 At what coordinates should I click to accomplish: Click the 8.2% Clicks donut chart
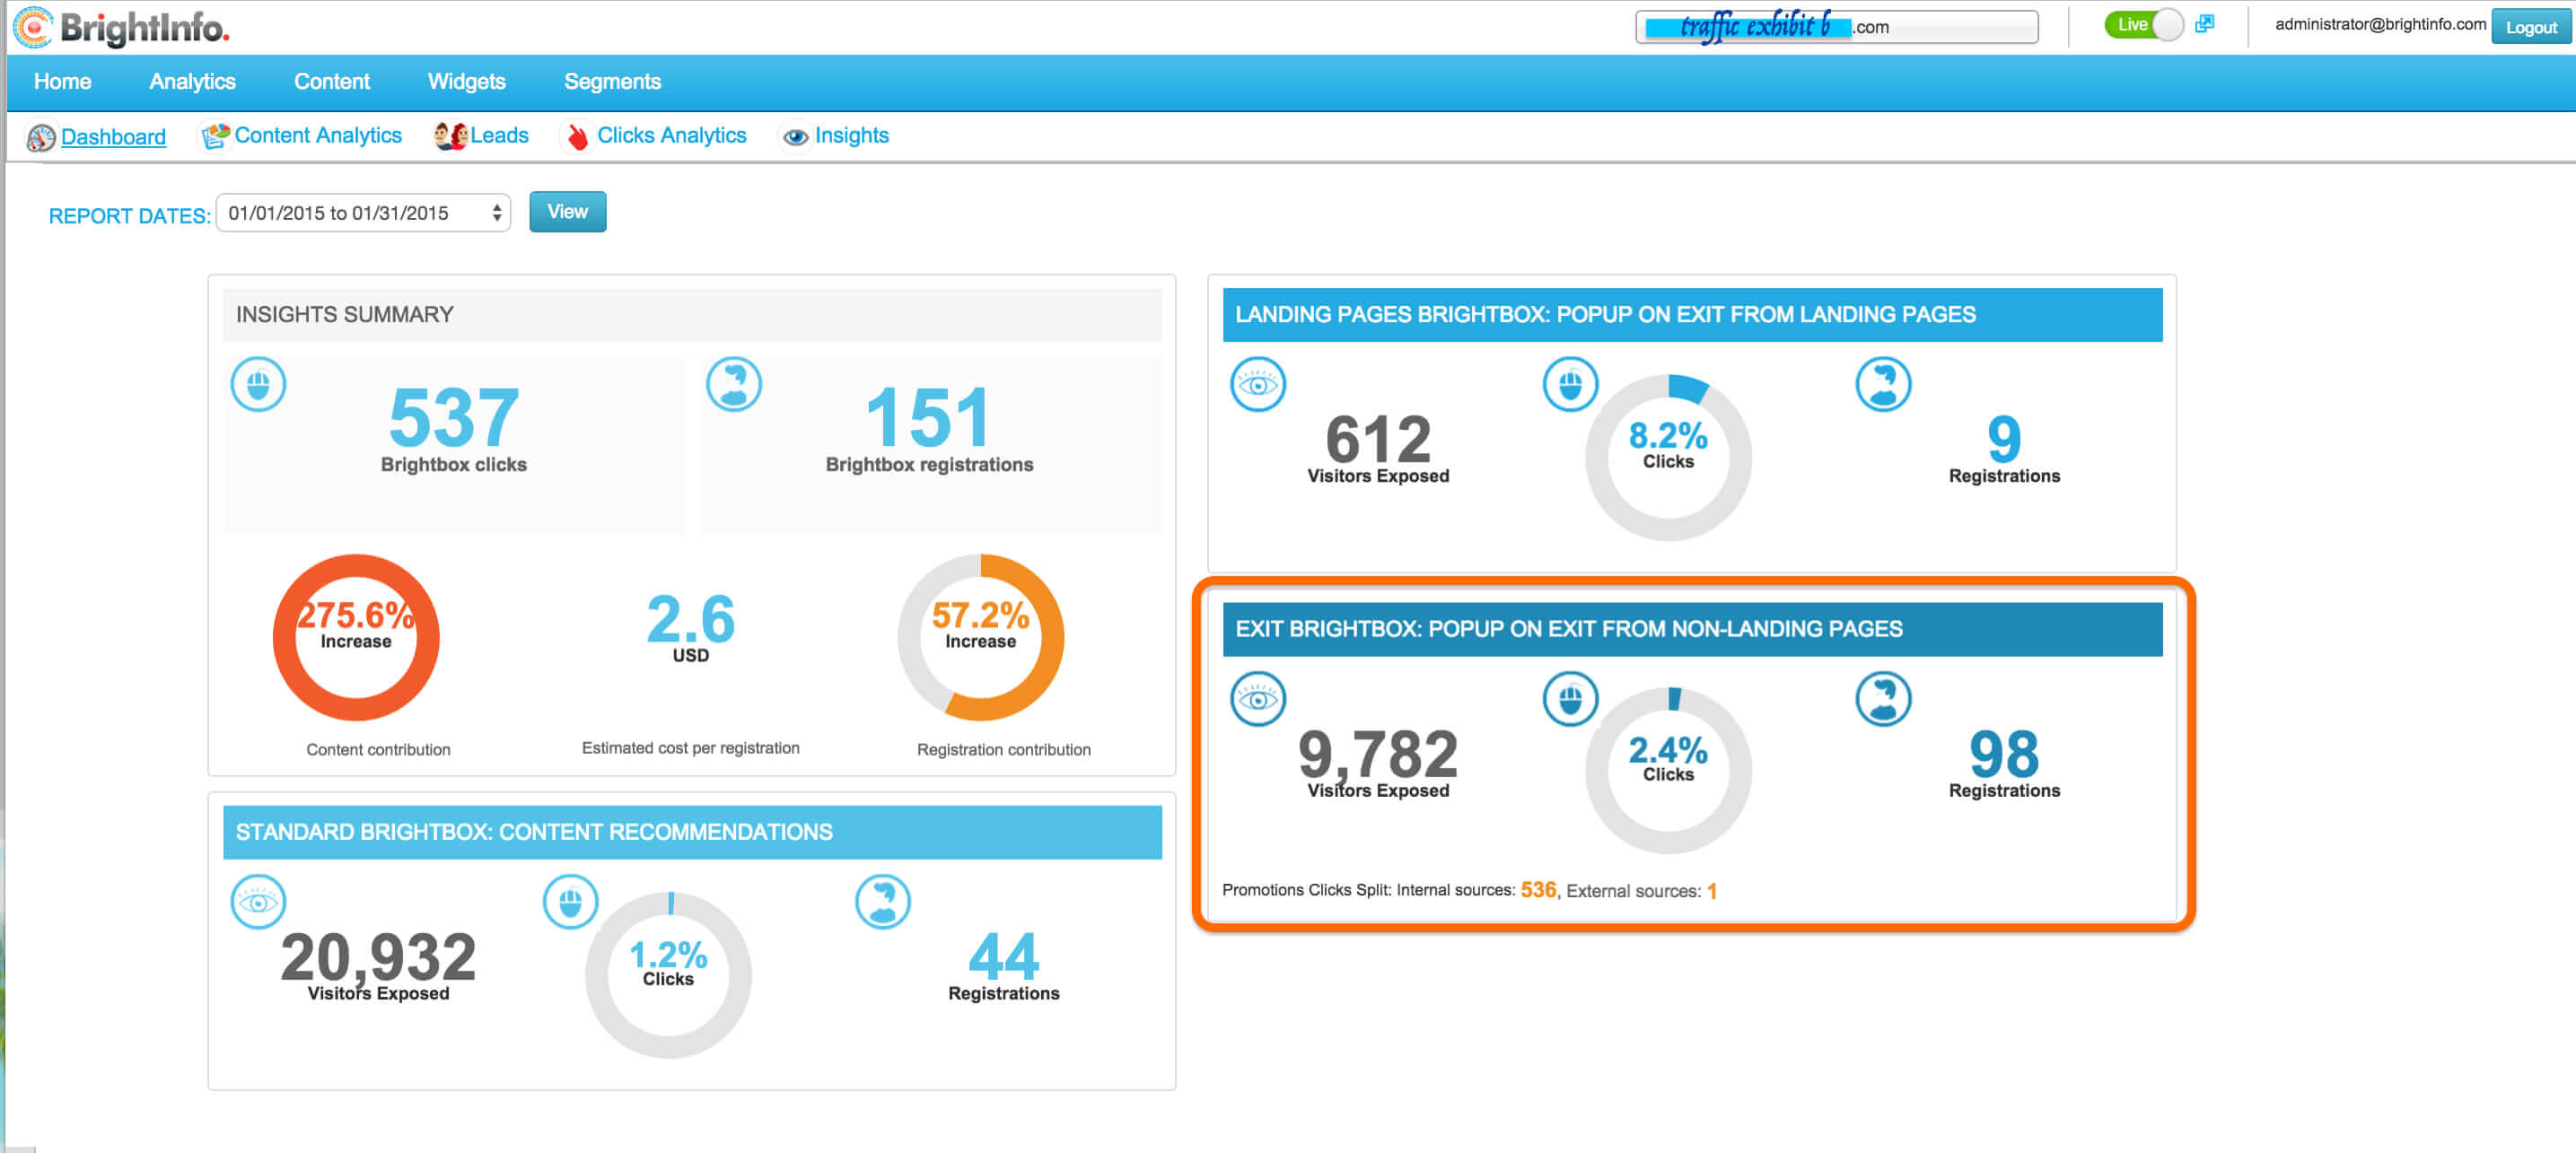(x=1668, y=458)
